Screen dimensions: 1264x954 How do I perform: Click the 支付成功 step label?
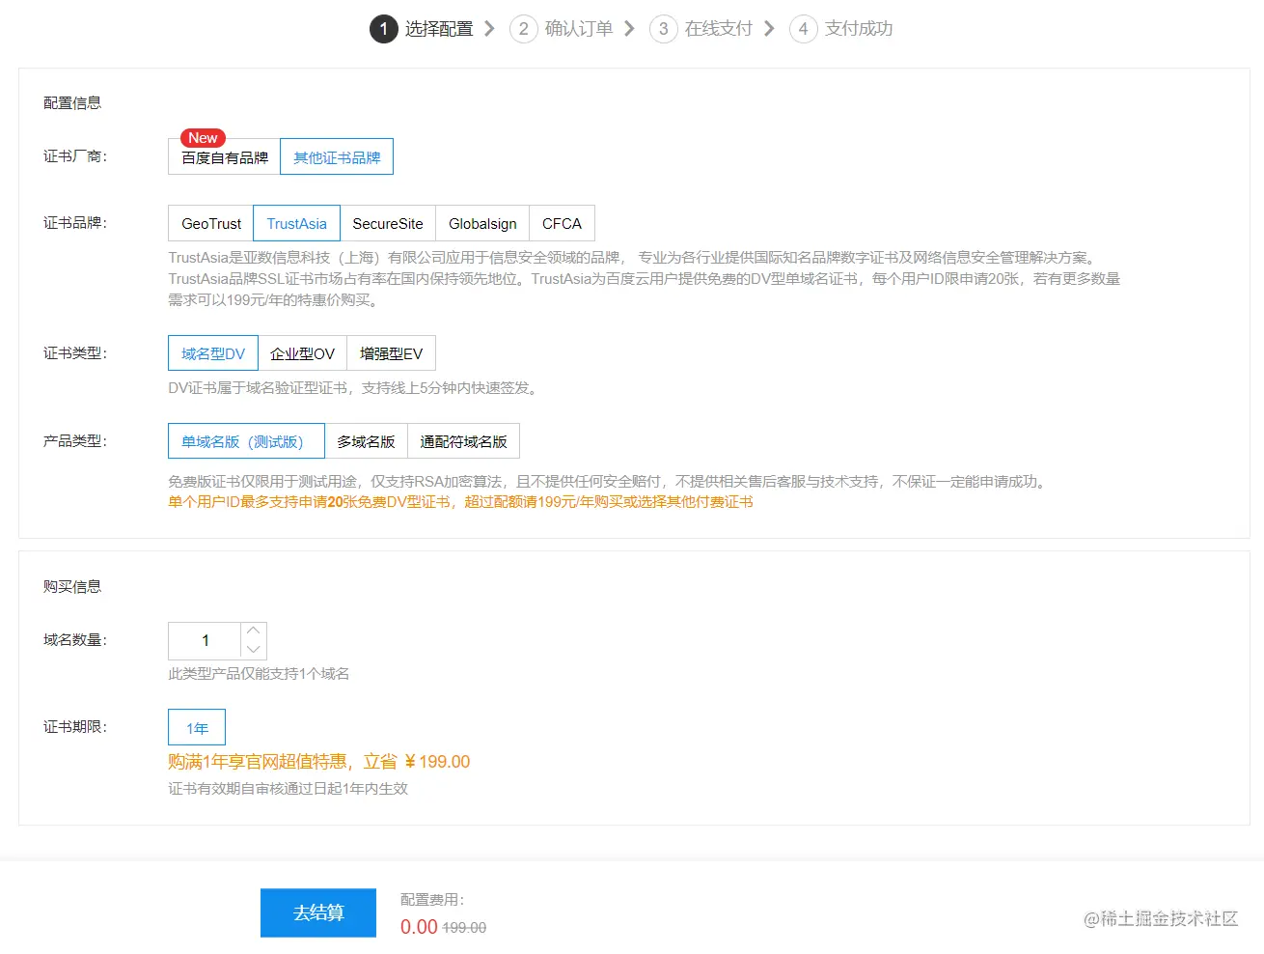(859, 29)
